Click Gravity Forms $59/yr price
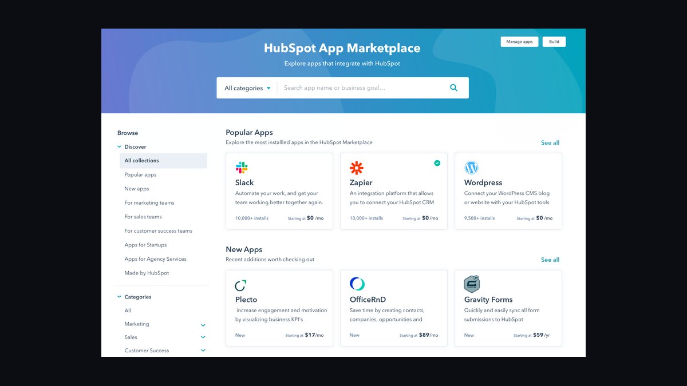Image resolution: width=687 pixels, height=386 pixels. pos(542,335)
